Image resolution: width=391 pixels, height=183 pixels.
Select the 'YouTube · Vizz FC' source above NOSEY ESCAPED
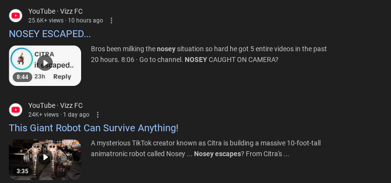(x=55, y=11)
